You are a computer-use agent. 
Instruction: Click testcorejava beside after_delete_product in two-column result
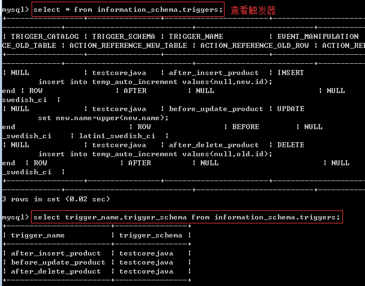[x=146, y=271]
